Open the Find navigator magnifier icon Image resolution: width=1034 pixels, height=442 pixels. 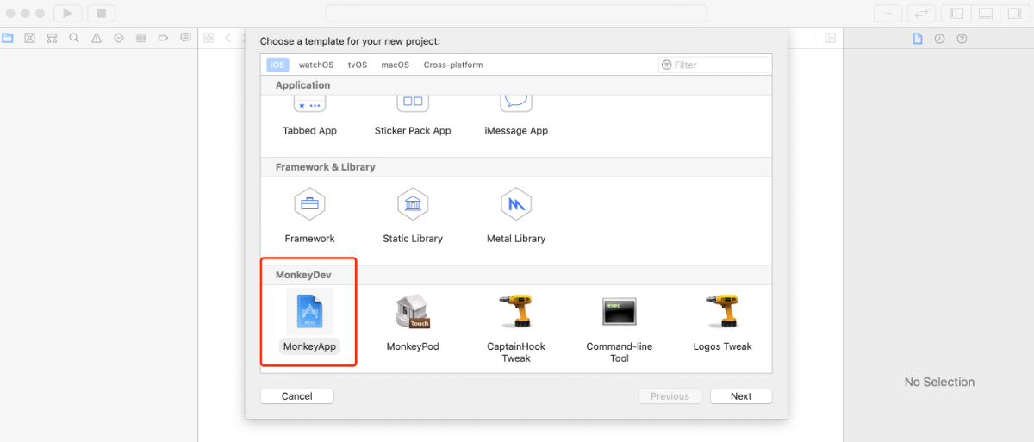pyautogui.click(x=74, y=38)
